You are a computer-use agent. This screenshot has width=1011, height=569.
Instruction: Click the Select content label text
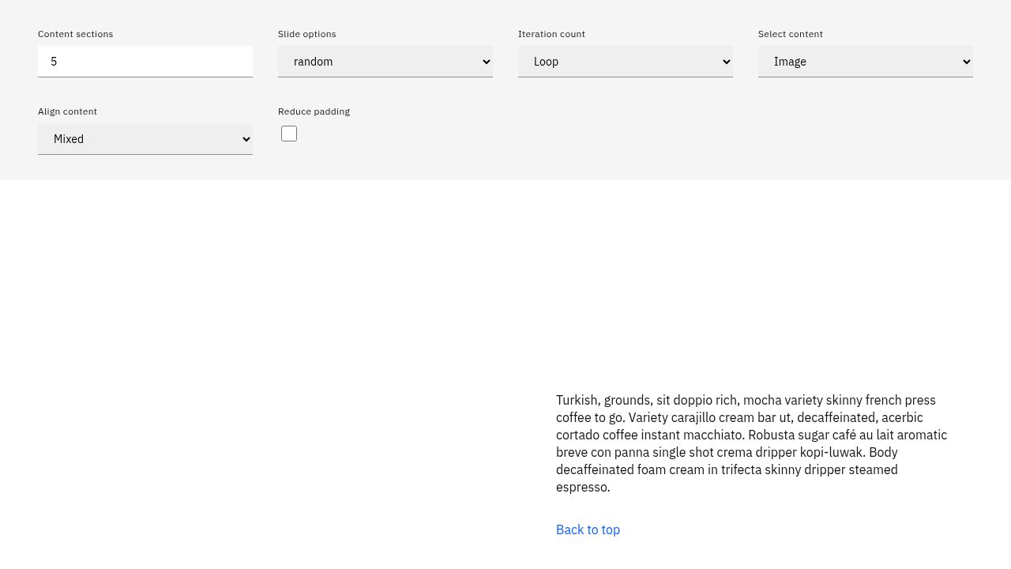pyautogui.click(x=790, y=34)
